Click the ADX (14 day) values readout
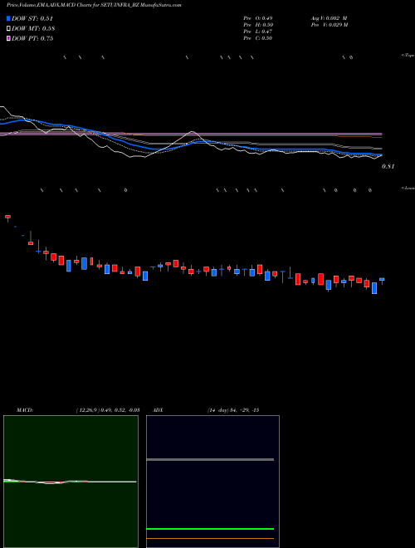The image size is (415, 548). [233, 410]
